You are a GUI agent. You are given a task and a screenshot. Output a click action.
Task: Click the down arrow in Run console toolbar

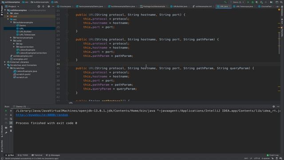point(11,115)
